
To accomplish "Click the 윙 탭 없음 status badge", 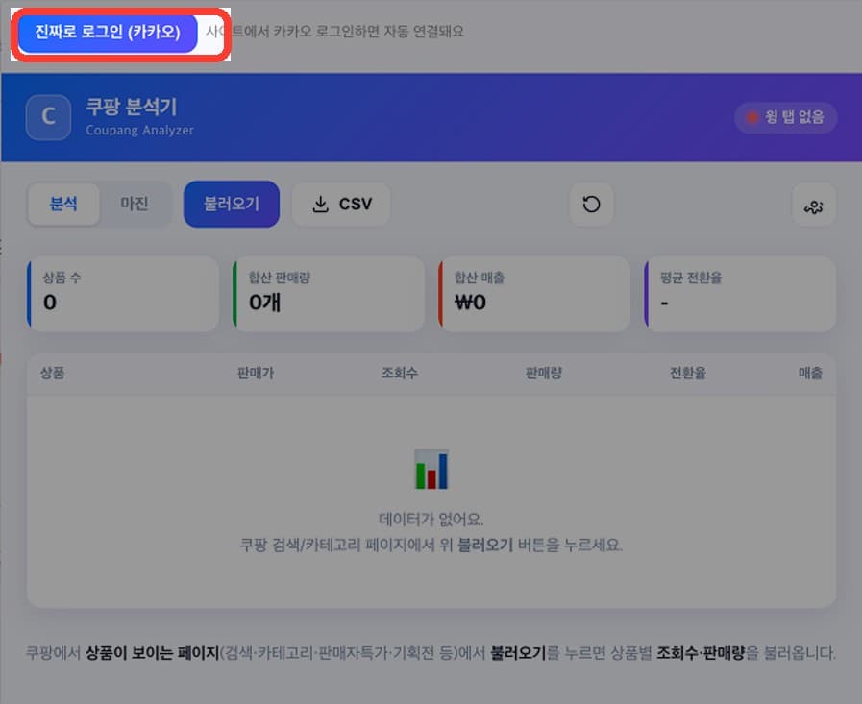I will pos(785,117).
